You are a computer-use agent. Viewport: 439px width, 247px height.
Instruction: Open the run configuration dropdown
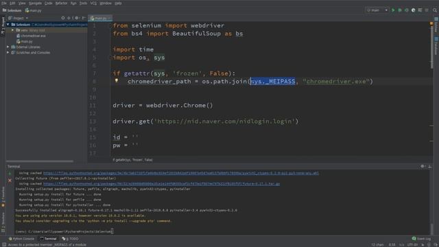click(377, 10)
